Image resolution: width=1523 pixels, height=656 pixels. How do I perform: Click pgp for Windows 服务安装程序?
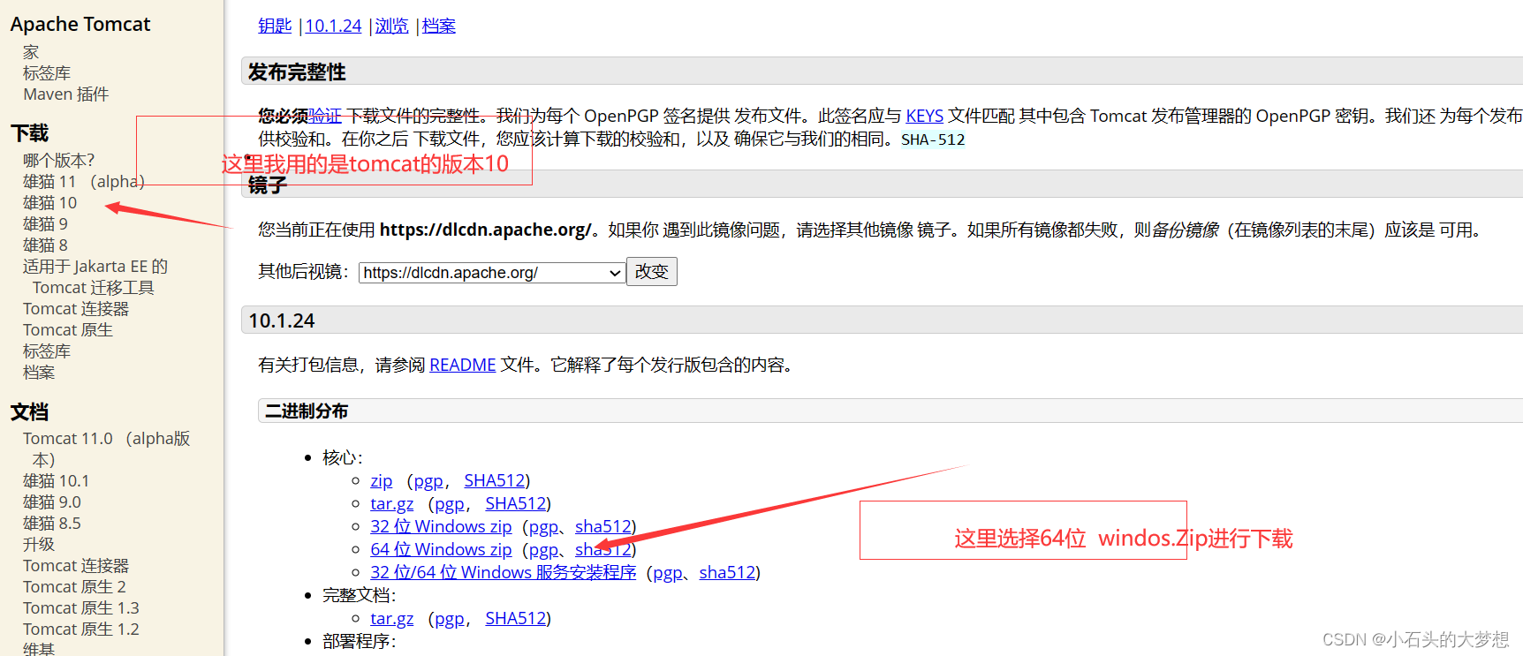point(668,573)
